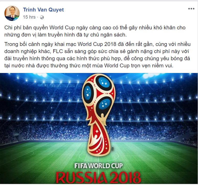
Task: Select the paragraph starting "Chi phí bản quyền"
Action: [x=95, y=31]
